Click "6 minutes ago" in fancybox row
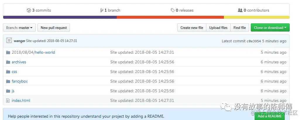This screenshot has width=302, height=120. point(274,81)
